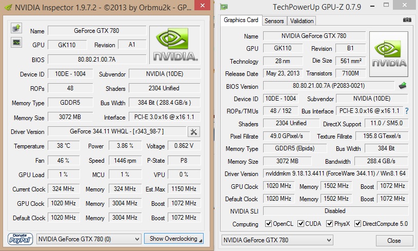Toggle the OpenCL checkbox
Viewport: 418px width, 251px height.
(x=268, y=223)
